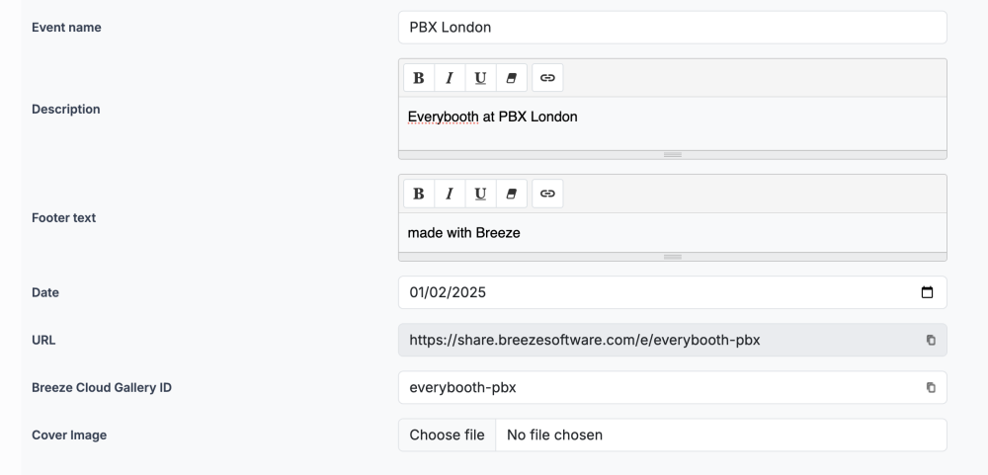The image size is (988, 475).
Task: Click the Description editor resize handle
Action: pyautogui.click(x=672, y=155)
